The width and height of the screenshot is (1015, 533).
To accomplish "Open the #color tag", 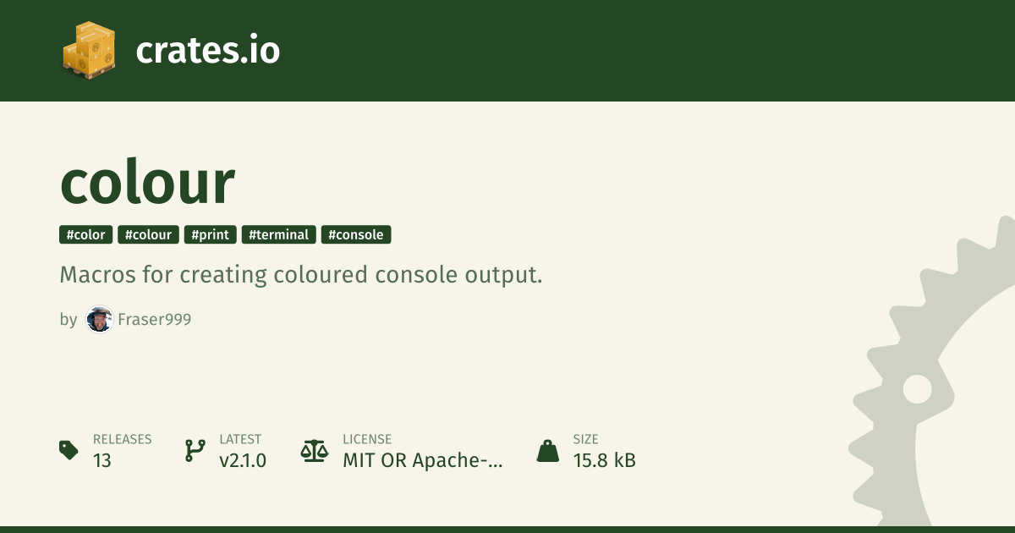I will (x=85, y=234).
